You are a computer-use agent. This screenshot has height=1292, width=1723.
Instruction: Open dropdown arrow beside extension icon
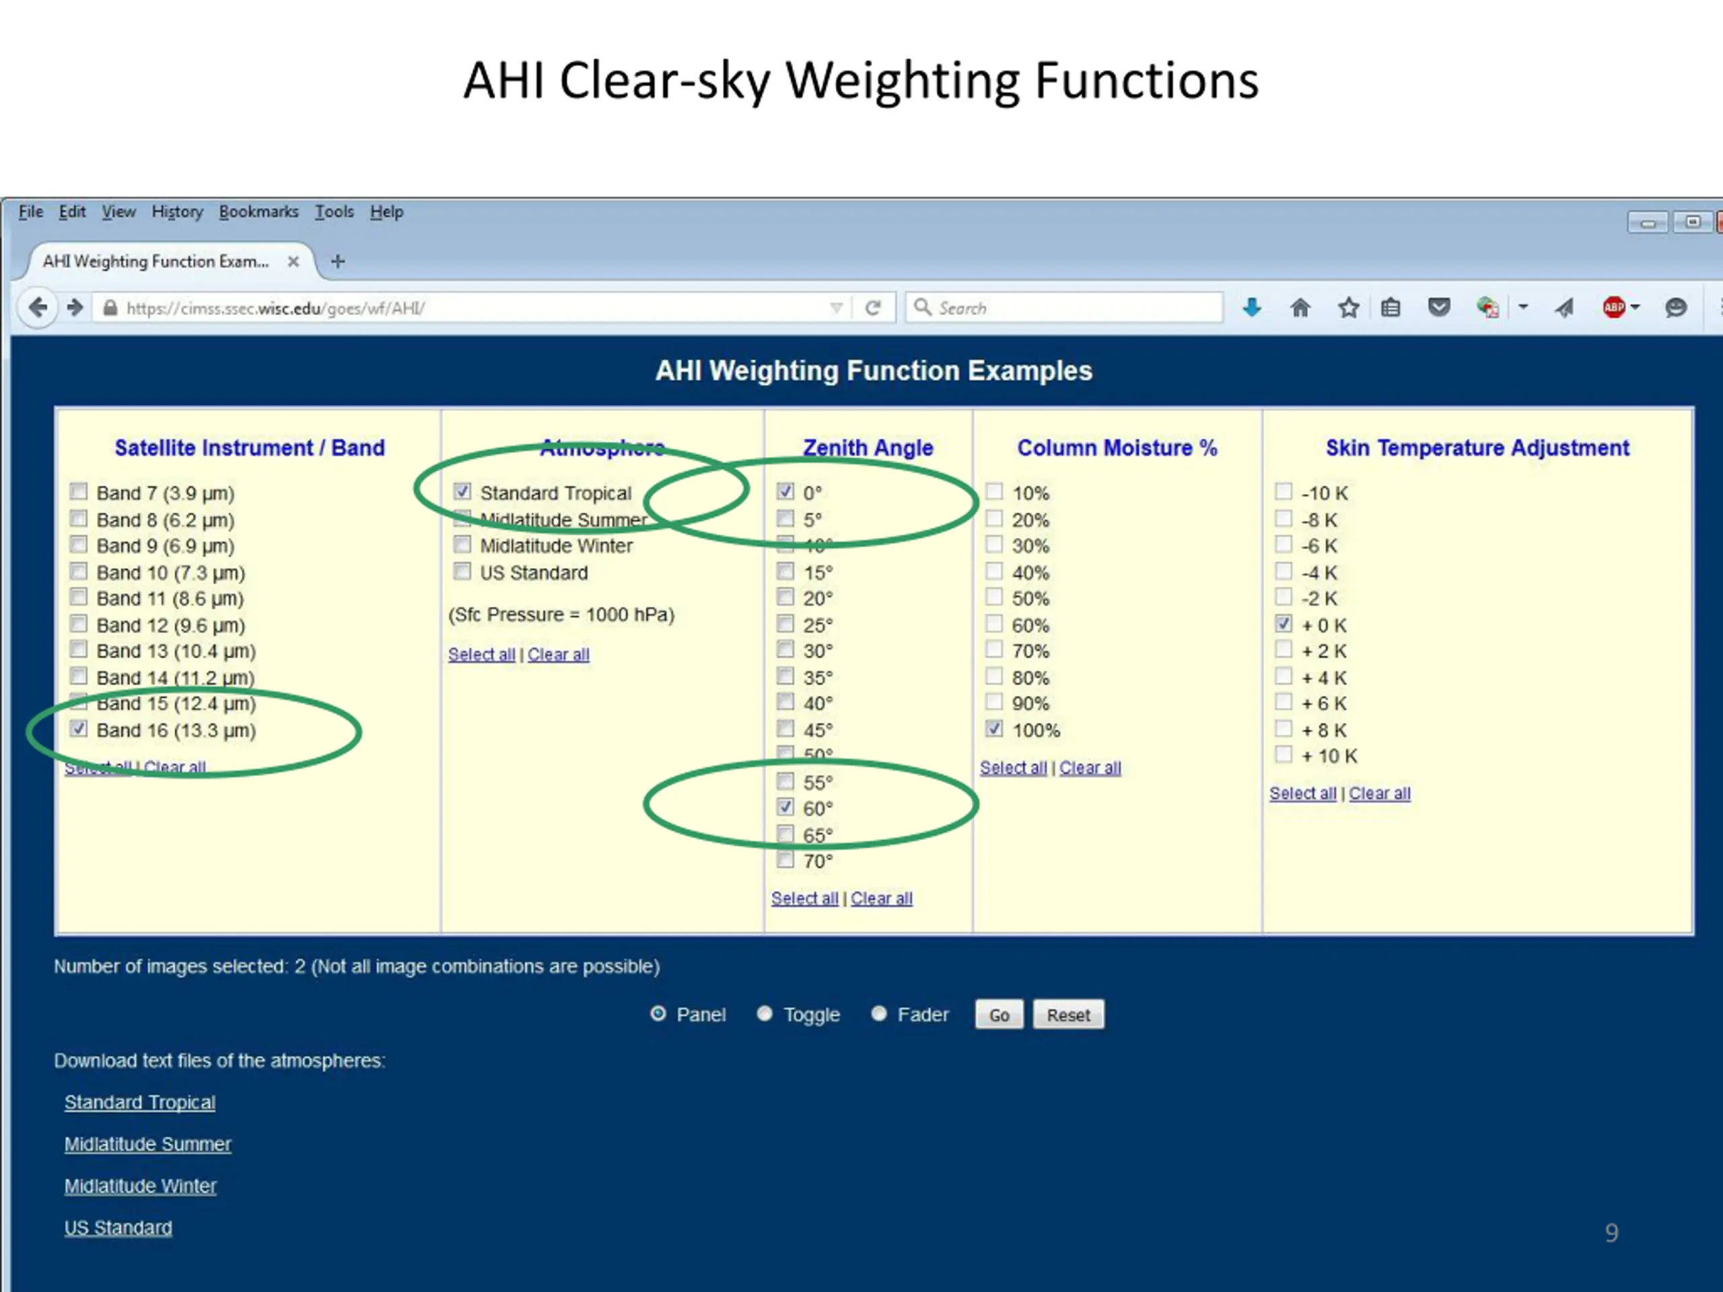(1523, 307)
